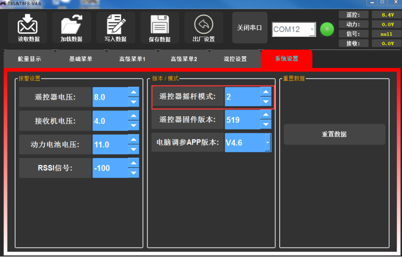Decrease RSSI信号 value with down arrow

[134, 173]
